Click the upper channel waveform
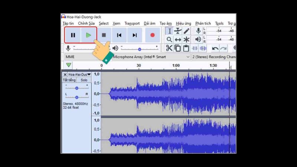Screen dimensions: 297x167 pyautogui.click(x=169, y=94)
